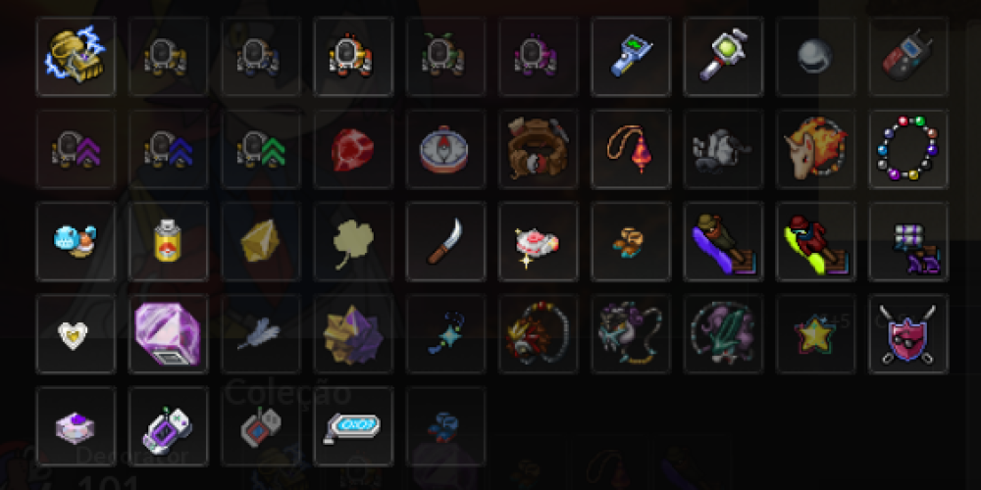Select the blue handheld scanner device
Image resolution: width=981 pixels, height=490 pixels.
[x=631, y=57]
